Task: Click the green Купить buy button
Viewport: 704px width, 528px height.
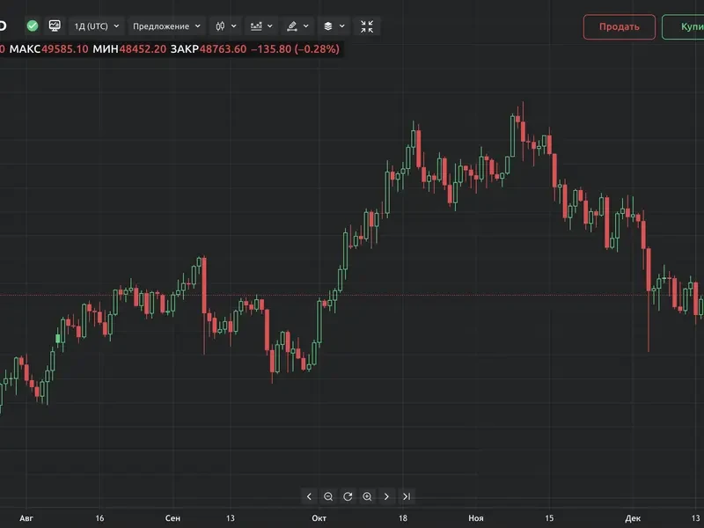Action: point(683,27)
